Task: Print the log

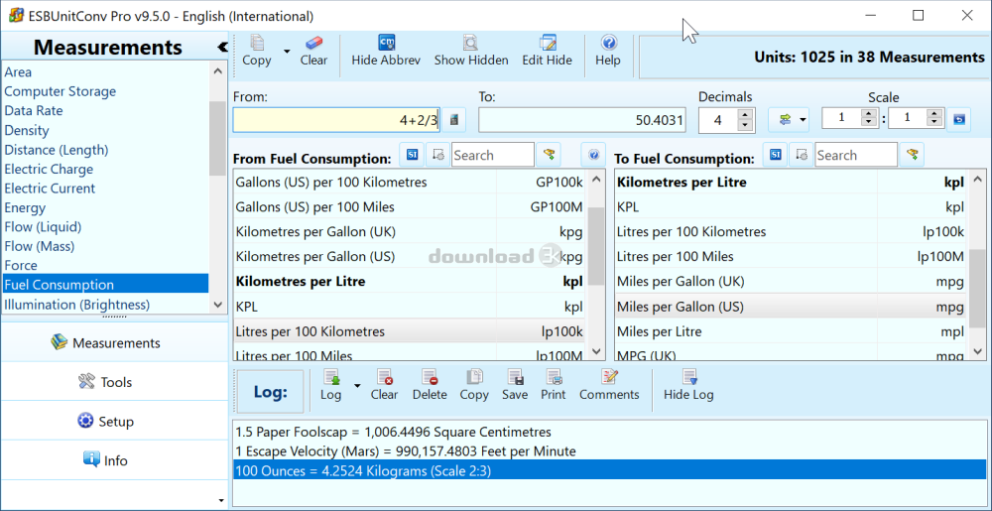Action: pos(553,386)
